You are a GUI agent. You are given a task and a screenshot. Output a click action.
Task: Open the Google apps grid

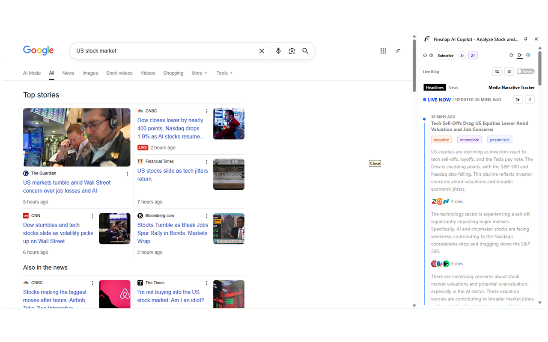383,51
